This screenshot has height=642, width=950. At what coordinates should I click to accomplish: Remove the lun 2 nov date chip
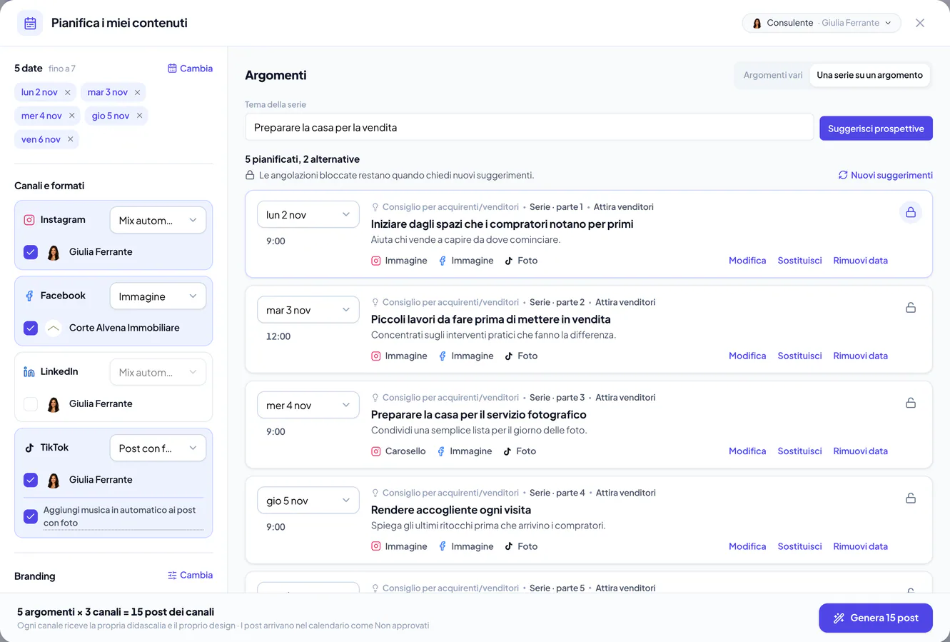pyautogui.click(x=68, y=92)
